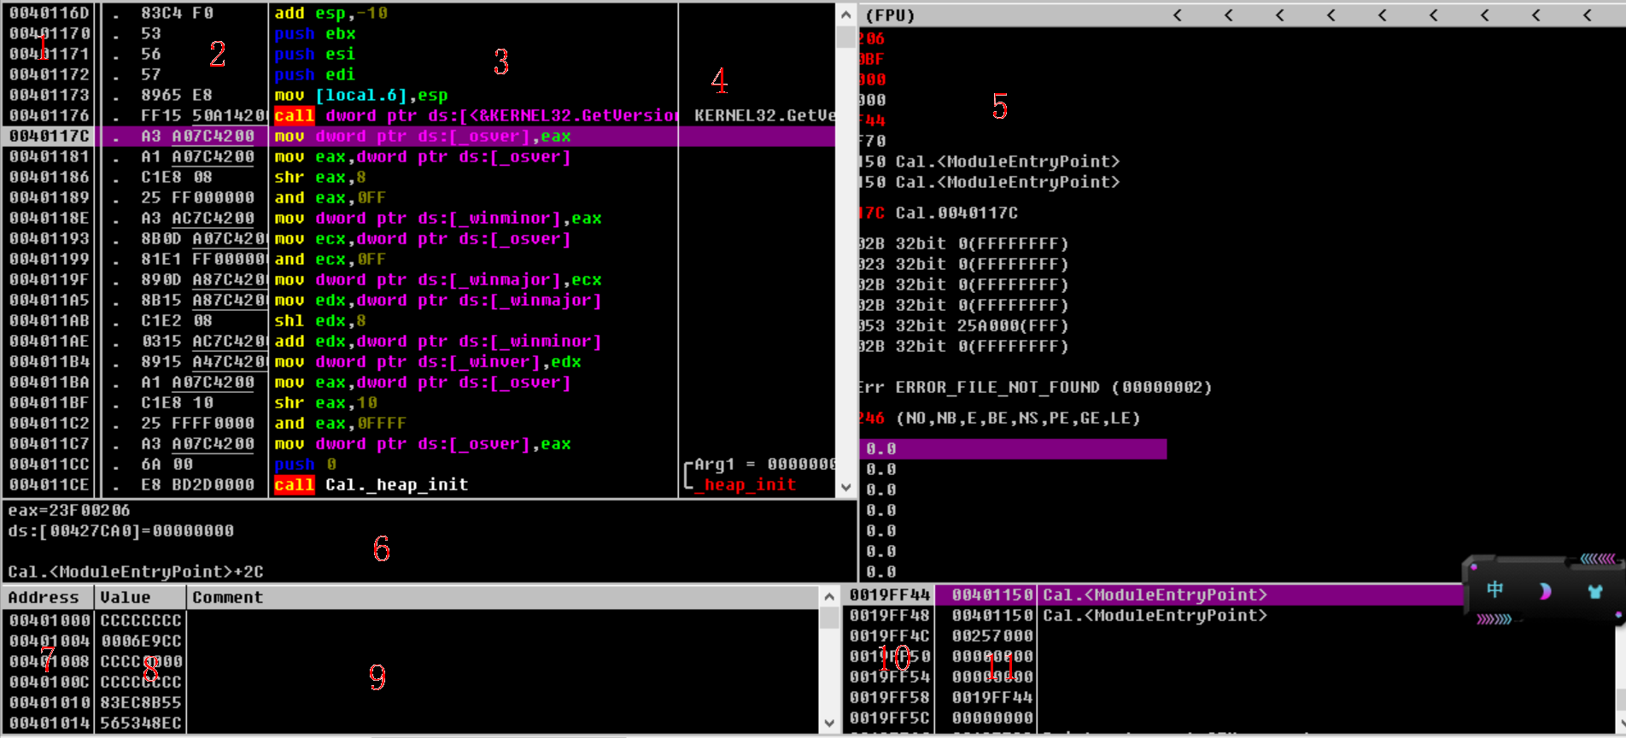Select the 'push edi' instruction

click(315, 75)
